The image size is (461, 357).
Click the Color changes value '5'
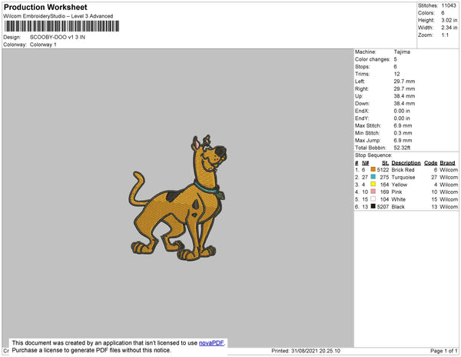396,59
